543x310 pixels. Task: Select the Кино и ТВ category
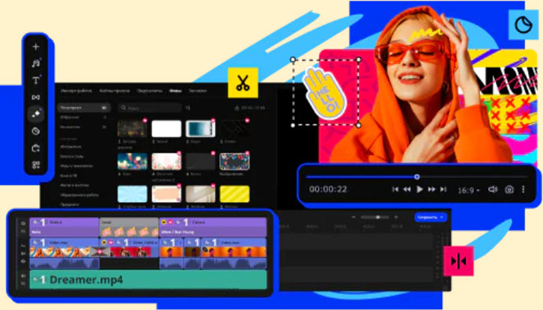(x=69, y=176)
